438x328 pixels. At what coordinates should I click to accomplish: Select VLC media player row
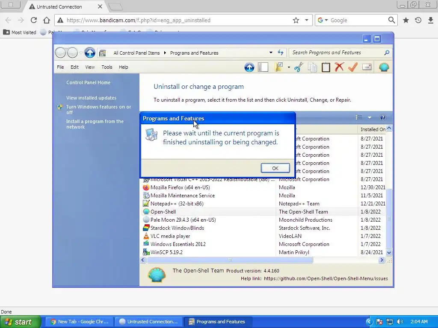coord(264,236)
